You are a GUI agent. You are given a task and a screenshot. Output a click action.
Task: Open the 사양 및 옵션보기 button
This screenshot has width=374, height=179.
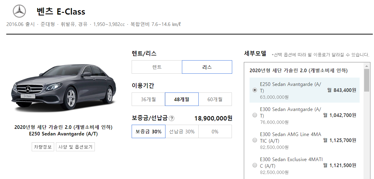(x=75, y=147)
